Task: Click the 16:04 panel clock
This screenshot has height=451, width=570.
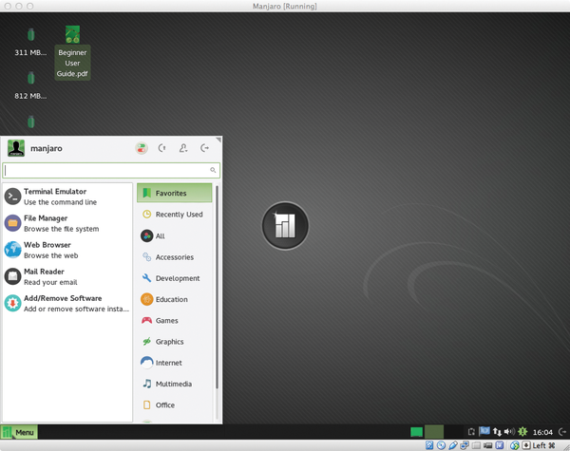Action: 542,432
